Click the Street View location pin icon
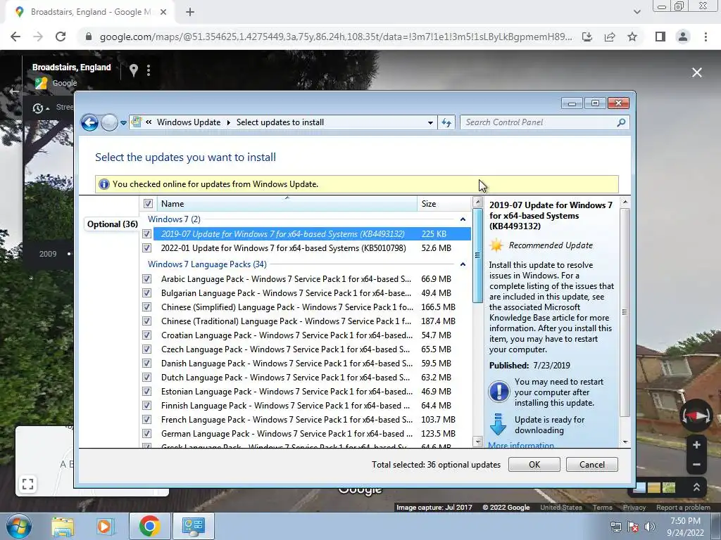This screenshot has height=540, width=721. [x=133, y=70]
